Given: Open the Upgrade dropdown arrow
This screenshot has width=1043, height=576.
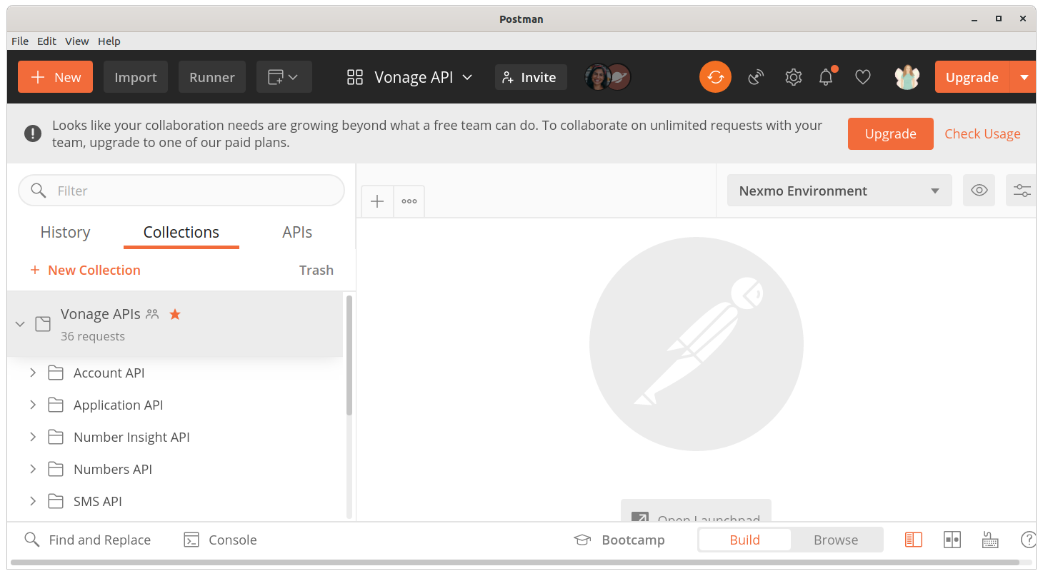Looking at the screenshot, I should pyautogui.click(x=1024, y=77).
